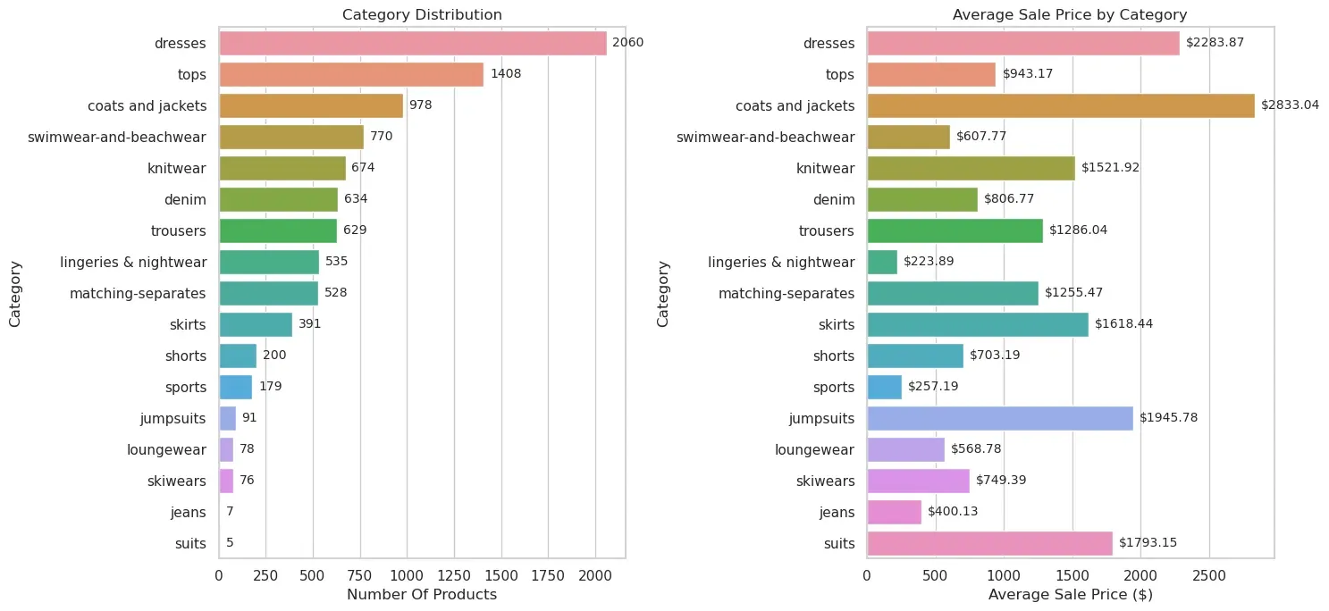This screenshot has height=611, width=1329.
Task: Click the $943.17 price label
Action: (x=1028, y=74)
